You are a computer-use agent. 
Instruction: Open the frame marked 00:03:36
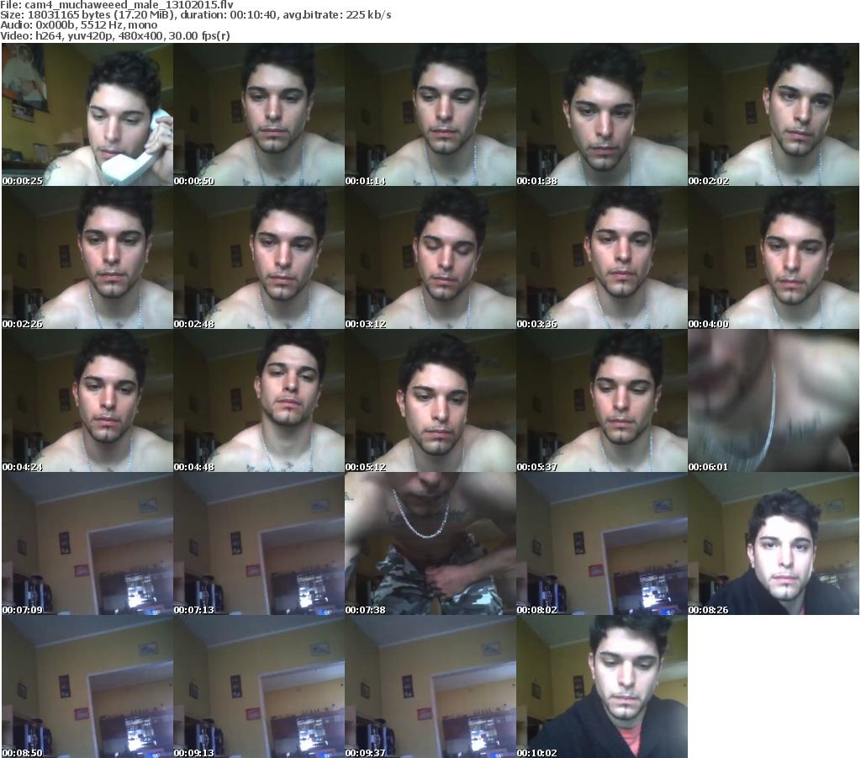point(602,257)
